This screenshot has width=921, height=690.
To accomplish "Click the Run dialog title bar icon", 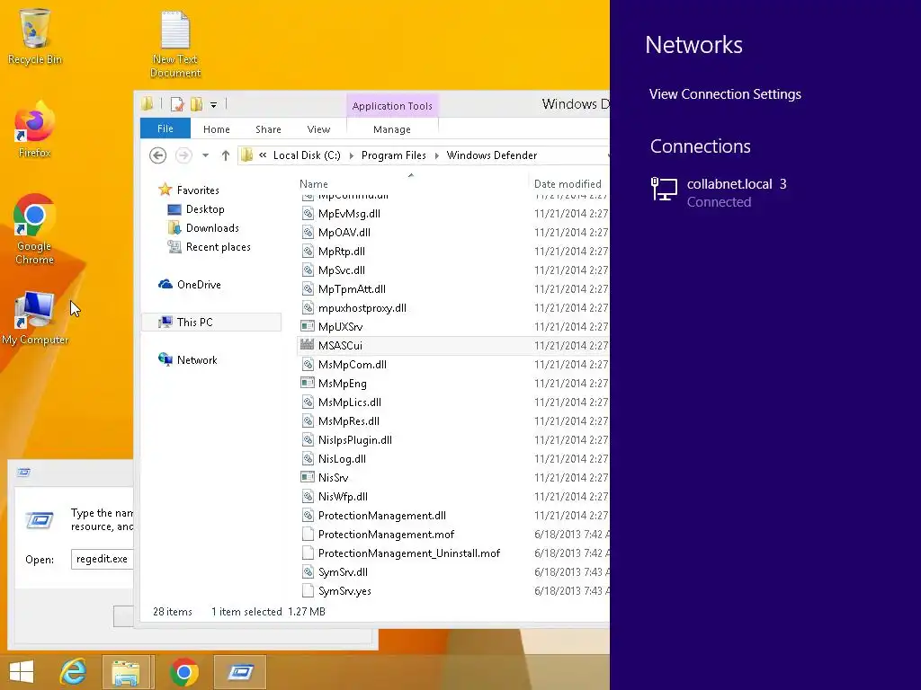I will point(23,473).
